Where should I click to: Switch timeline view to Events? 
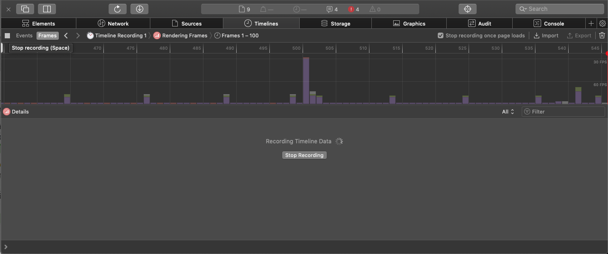24,35
